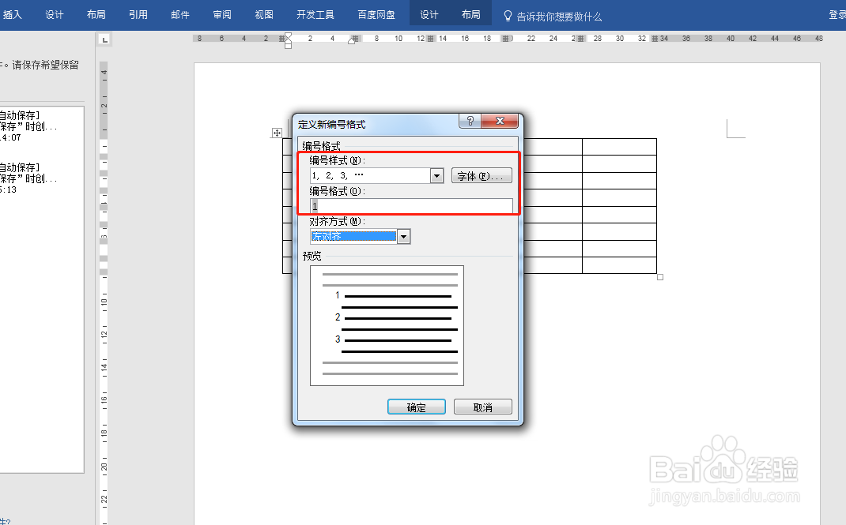Open the 对齐方式 dropdown showing 左对齐

pos(403,236)
